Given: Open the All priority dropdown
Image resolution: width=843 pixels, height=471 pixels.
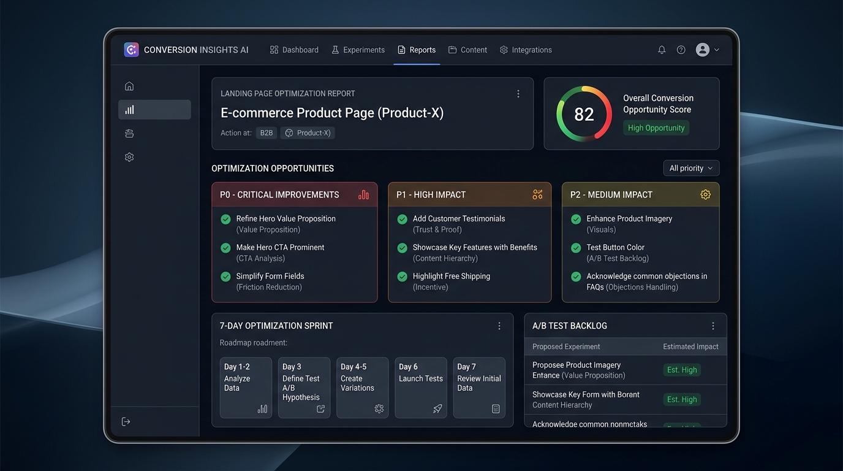Looking at the screenshot, I should [x=691, y=168].
